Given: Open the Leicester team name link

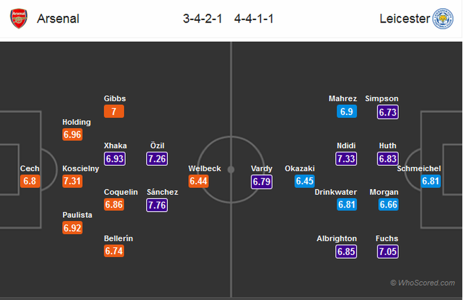Looking at the screenshot, I should click(404, 18).
